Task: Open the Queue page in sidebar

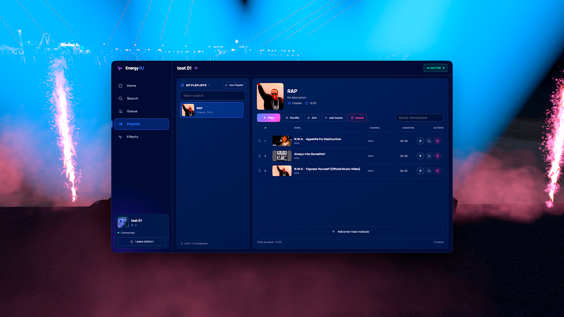Action: (x=142, y=111)
